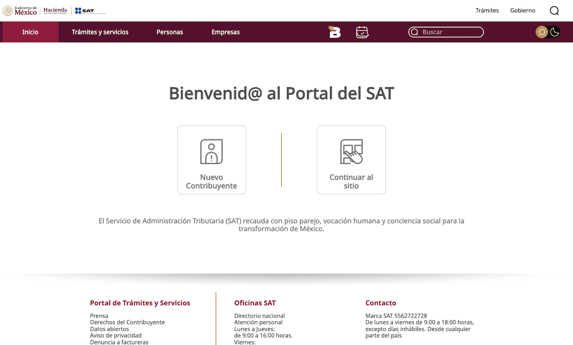Image resolution: width=573 pixels, height=345 pixels.
Task: Open the Buzón Tributario 'B' icon
Action: pyautogui.click(x=335, y=32)
